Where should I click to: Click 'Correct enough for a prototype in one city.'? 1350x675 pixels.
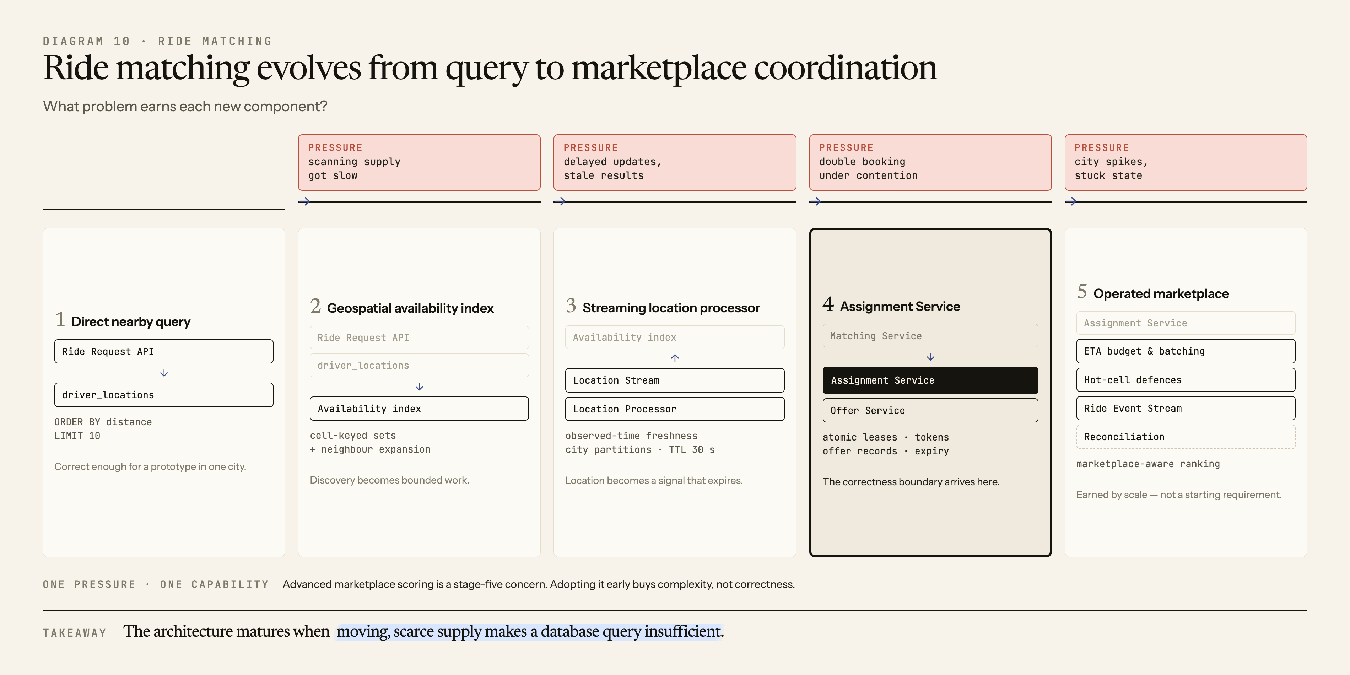[x=150, y=466]
